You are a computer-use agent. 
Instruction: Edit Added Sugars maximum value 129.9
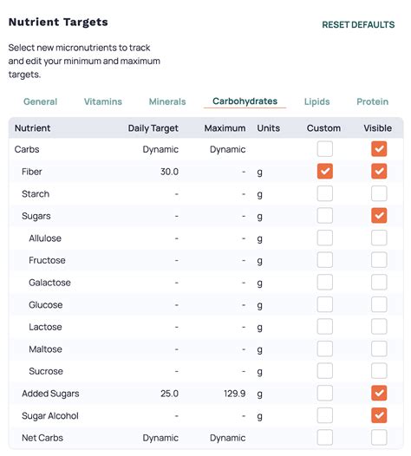coord(234,394)
